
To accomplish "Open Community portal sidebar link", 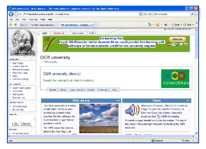I will [x=22, y=88].
